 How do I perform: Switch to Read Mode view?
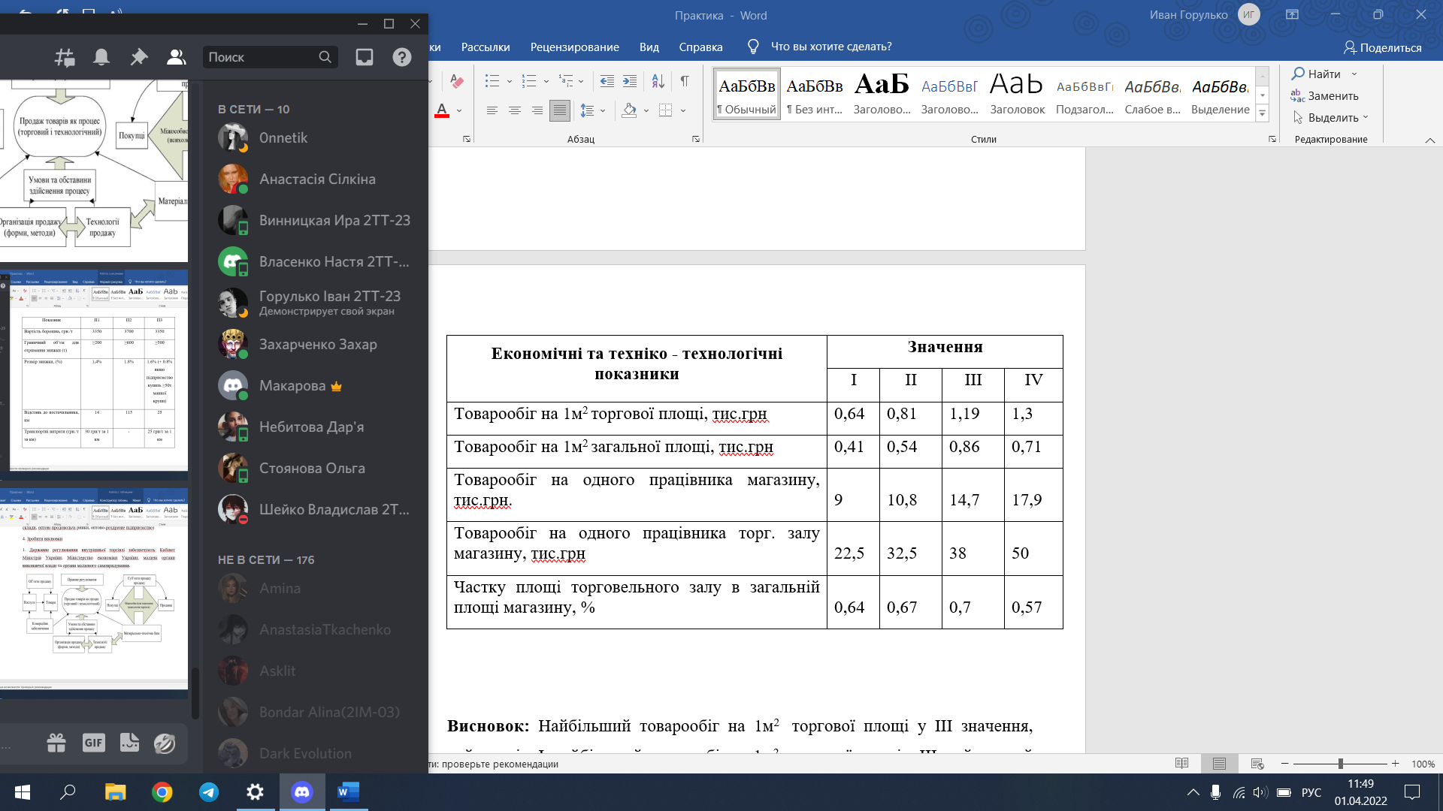1181,764
